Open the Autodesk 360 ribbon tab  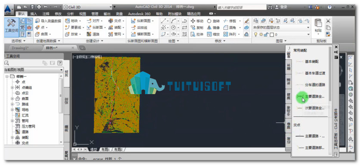tap(140, 14)
